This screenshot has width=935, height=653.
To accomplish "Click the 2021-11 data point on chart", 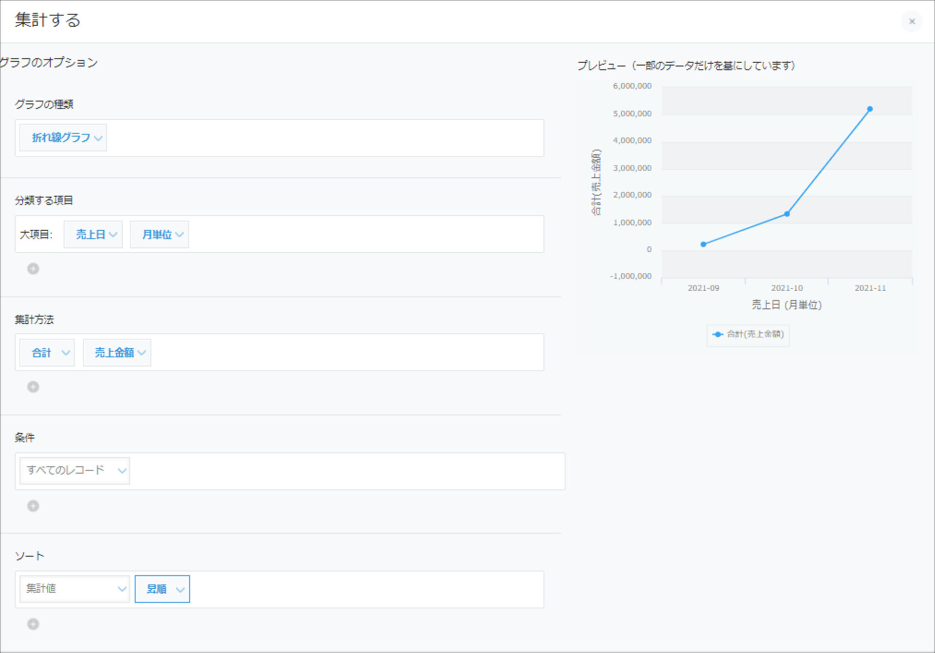I will 870,109.
